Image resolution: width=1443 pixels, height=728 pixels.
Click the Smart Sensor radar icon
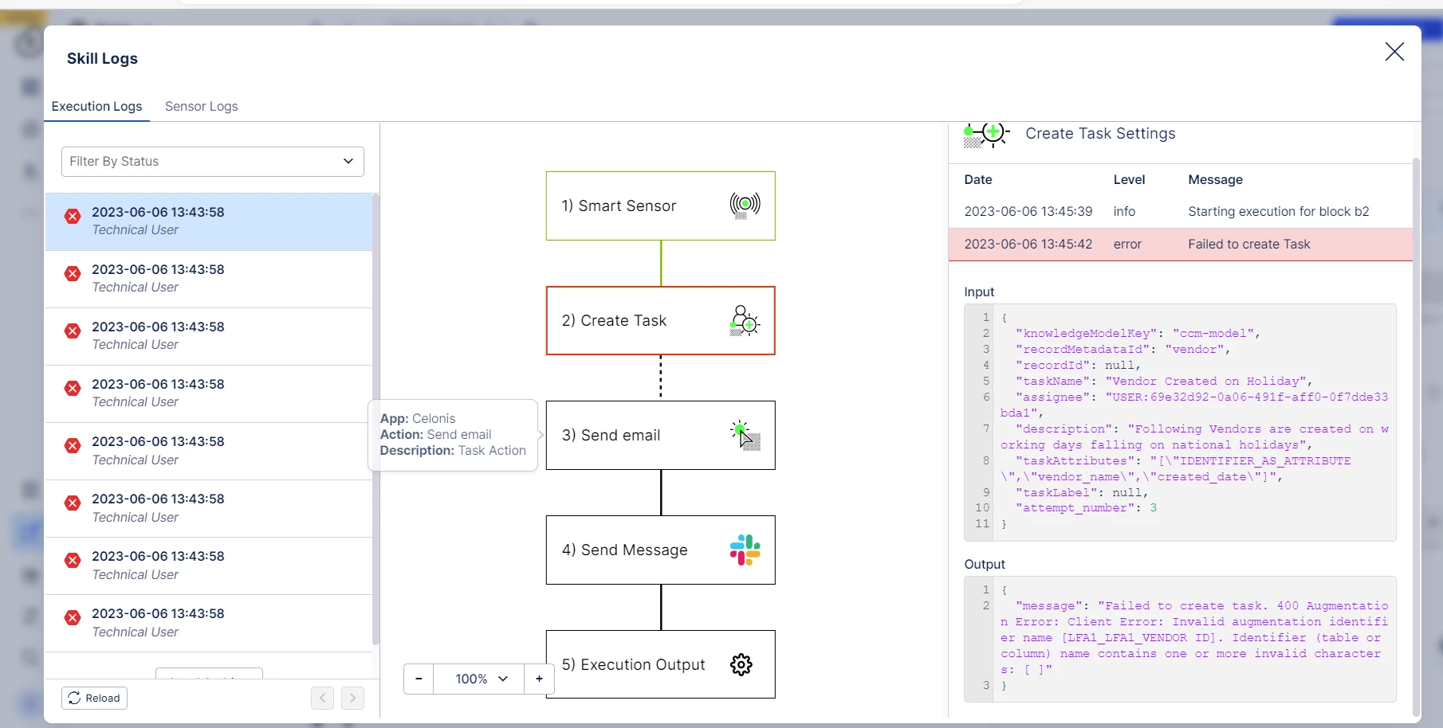pos(745,205)
